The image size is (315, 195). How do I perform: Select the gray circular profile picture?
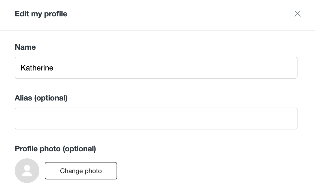pos(27,171)
